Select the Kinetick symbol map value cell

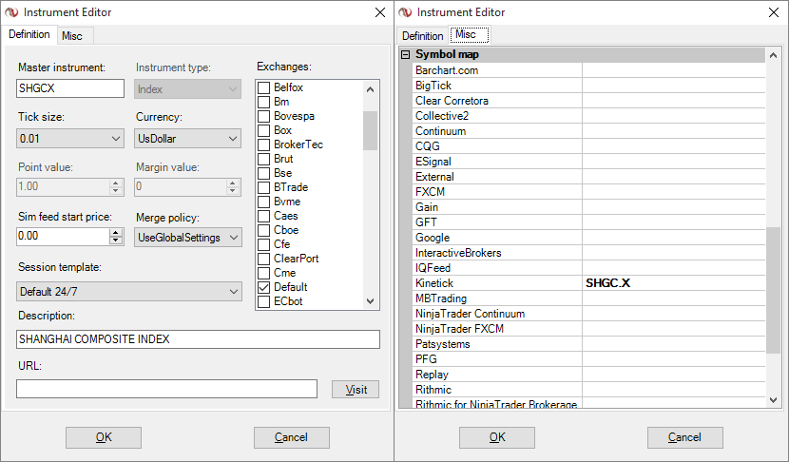tap(673, 283)
